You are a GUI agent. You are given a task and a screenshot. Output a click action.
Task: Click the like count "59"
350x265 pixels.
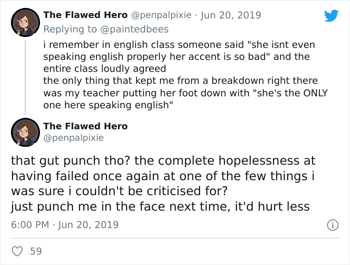pos(36,251)
